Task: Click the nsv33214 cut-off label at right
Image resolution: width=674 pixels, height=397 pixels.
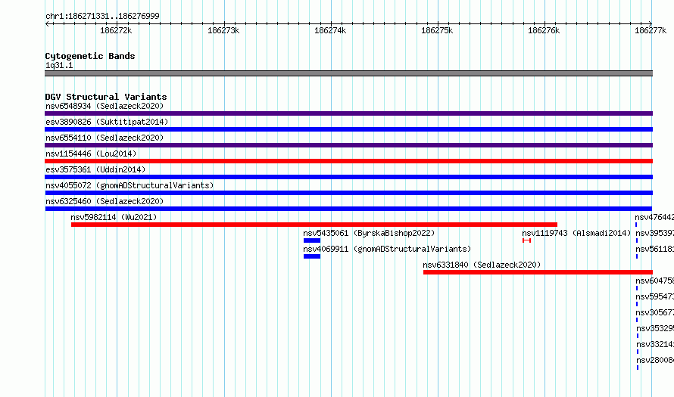Action: [655, 344]
